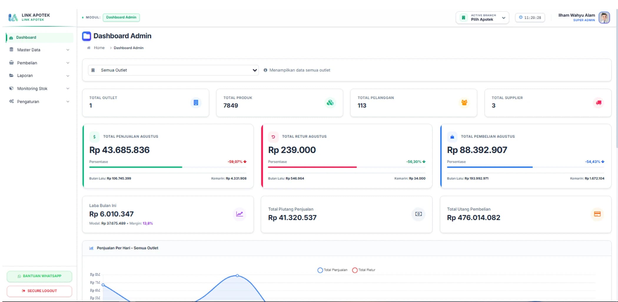618x302 pixels.
Task: Click the Dashboard Admin title icon
Action: click(x=87, y=36)
